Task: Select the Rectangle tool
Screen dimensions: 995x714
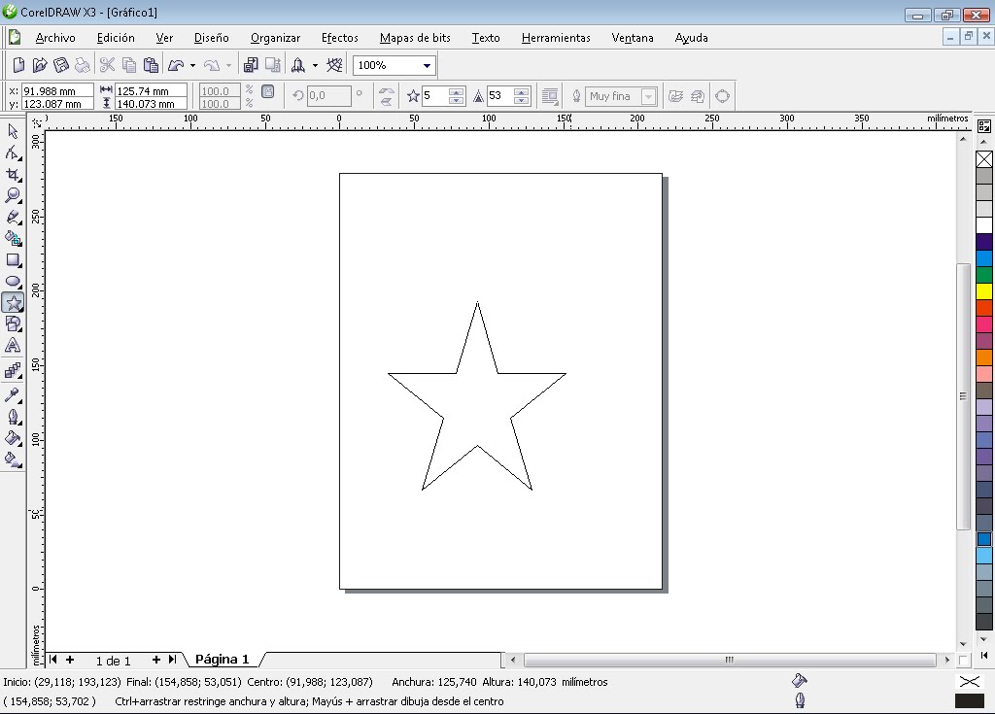Action: 13,259
